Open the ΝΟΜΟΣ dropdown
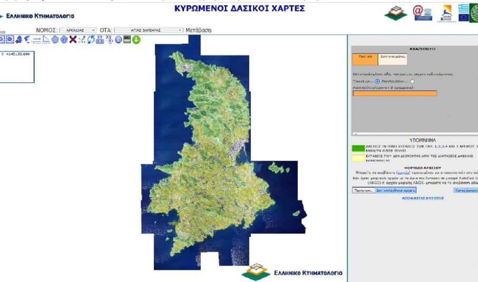The image size is (478, 282). (x=78, y=31)
